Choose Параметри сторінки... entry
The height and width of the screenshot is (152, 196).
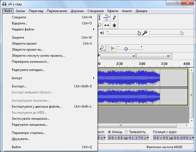click(54, 133)
